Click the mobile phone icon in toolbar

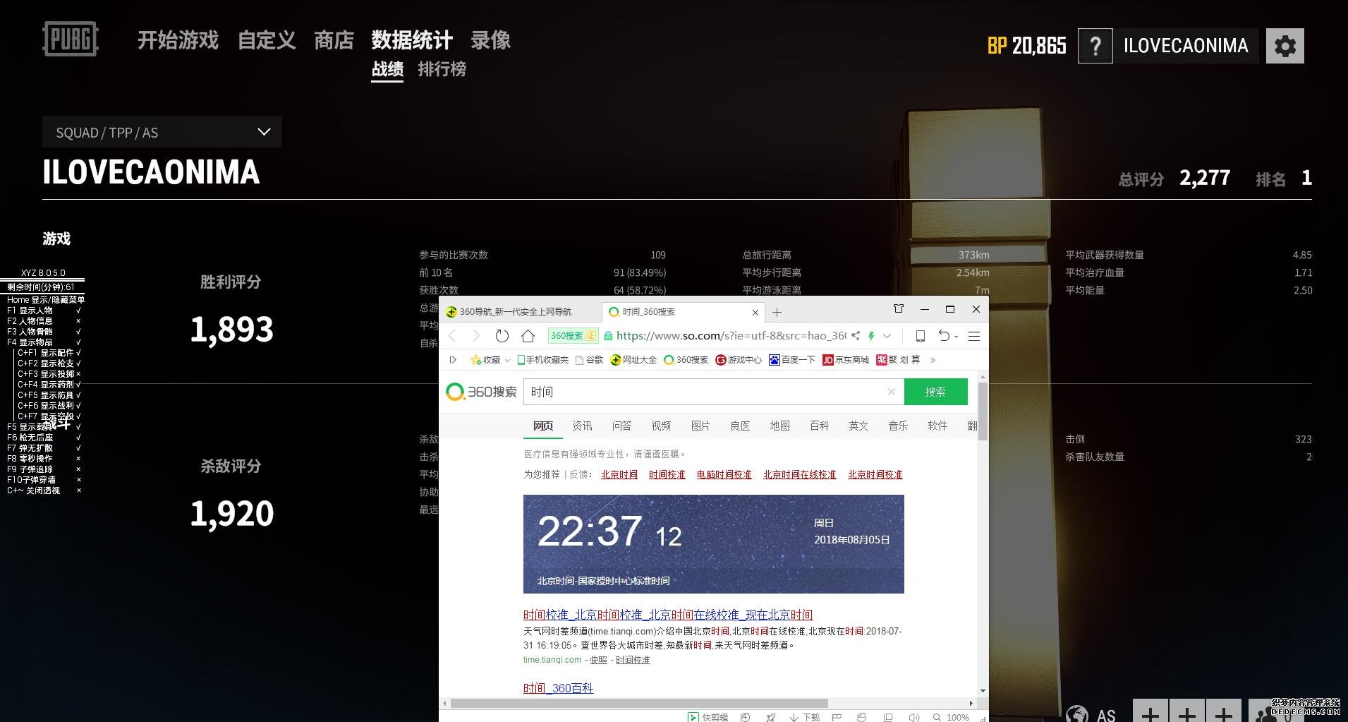click(x=921, y=336)
